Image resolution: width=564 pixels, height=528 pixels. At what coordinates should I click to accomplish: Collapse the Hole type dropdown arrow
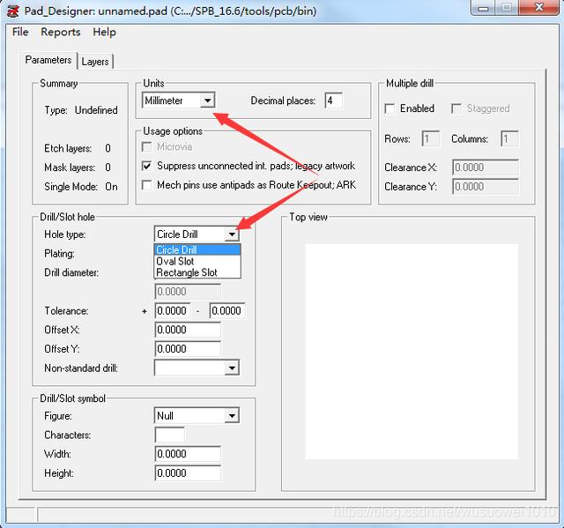pos(231,234)
